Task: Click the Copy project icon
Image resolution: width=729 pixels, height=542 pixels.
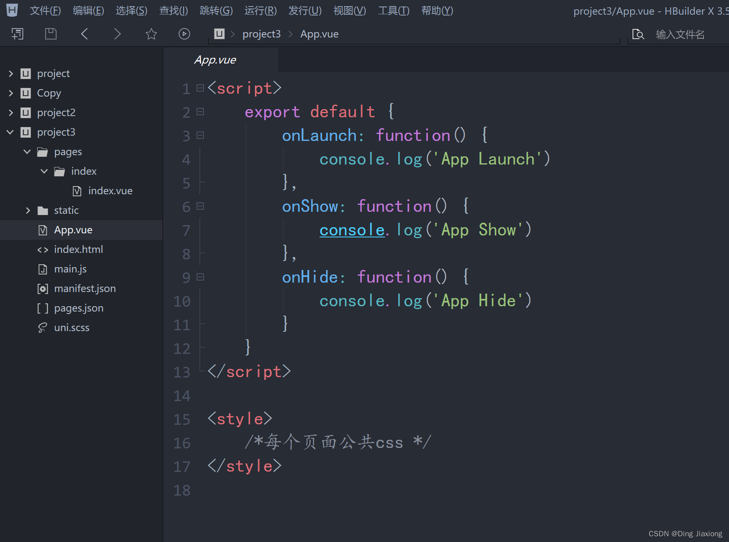Action: pyautogui.click(x=26, y=93)
